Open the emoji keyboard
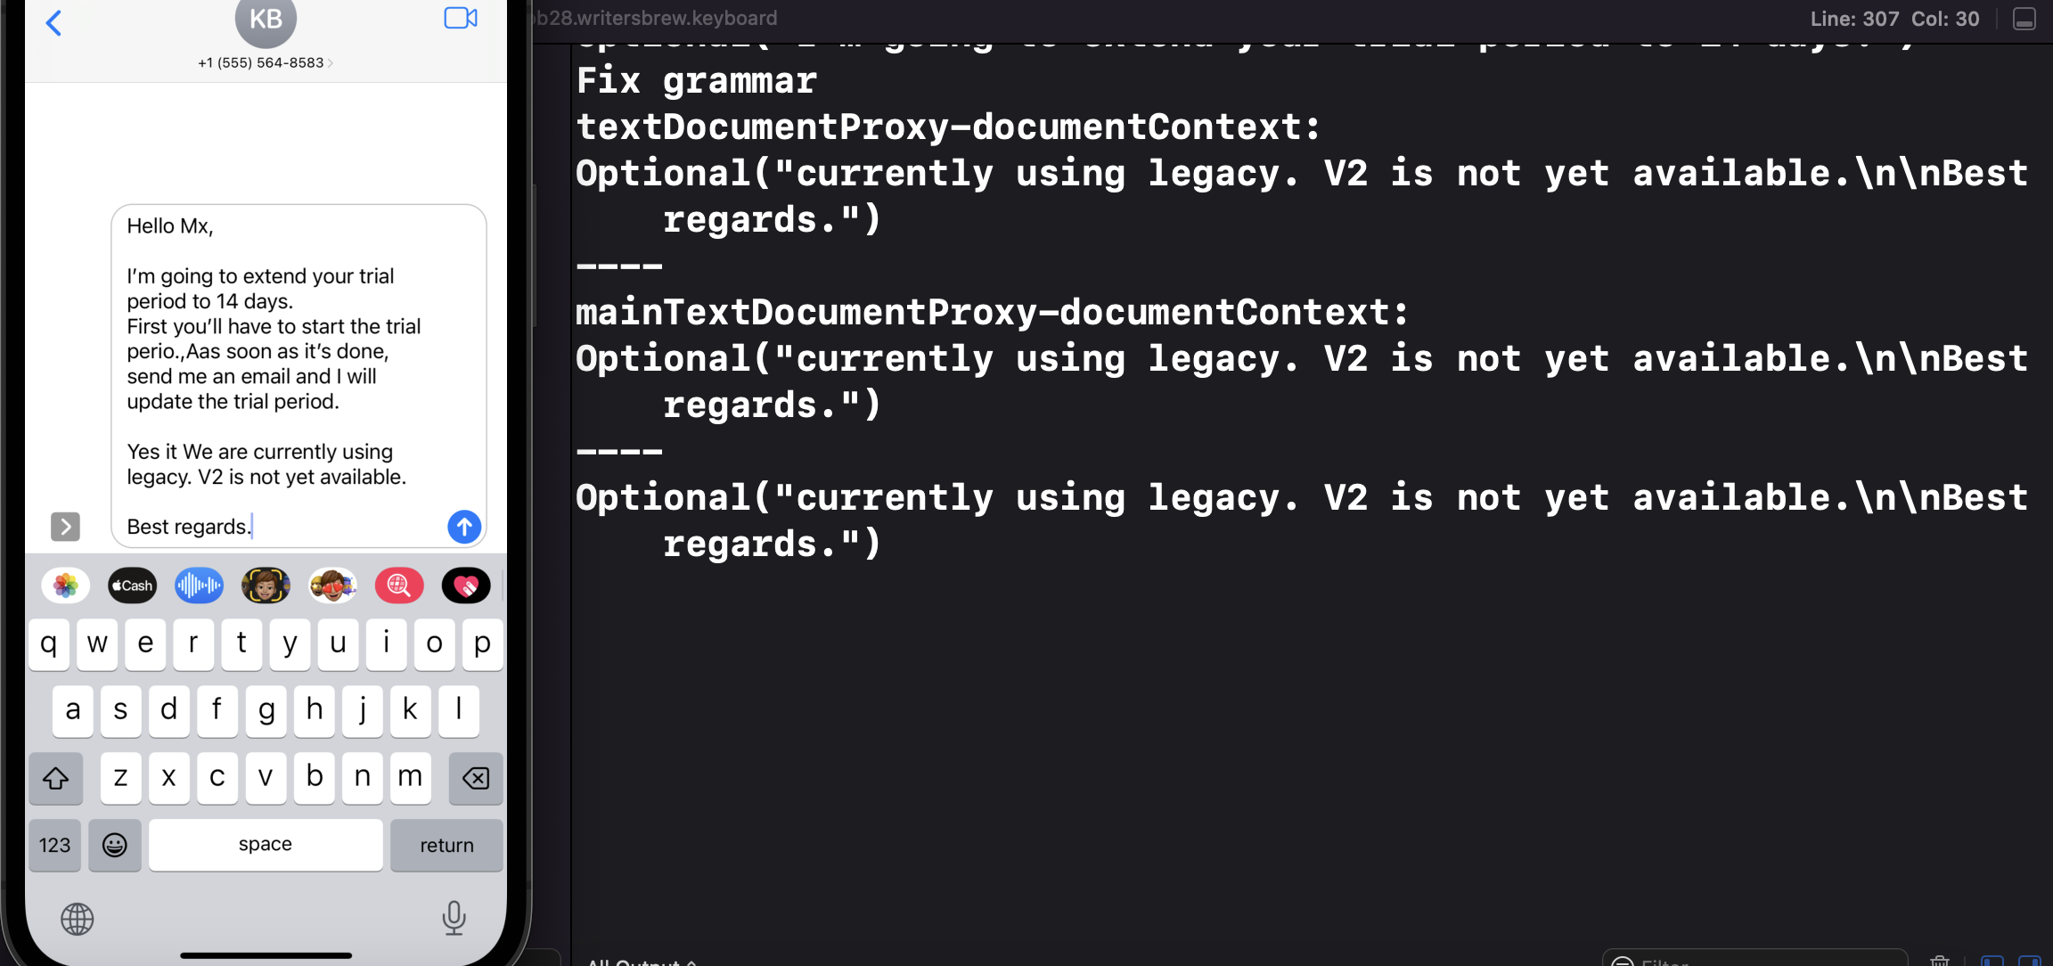This screenshot has width=2053, height=966. pos(115,845)
